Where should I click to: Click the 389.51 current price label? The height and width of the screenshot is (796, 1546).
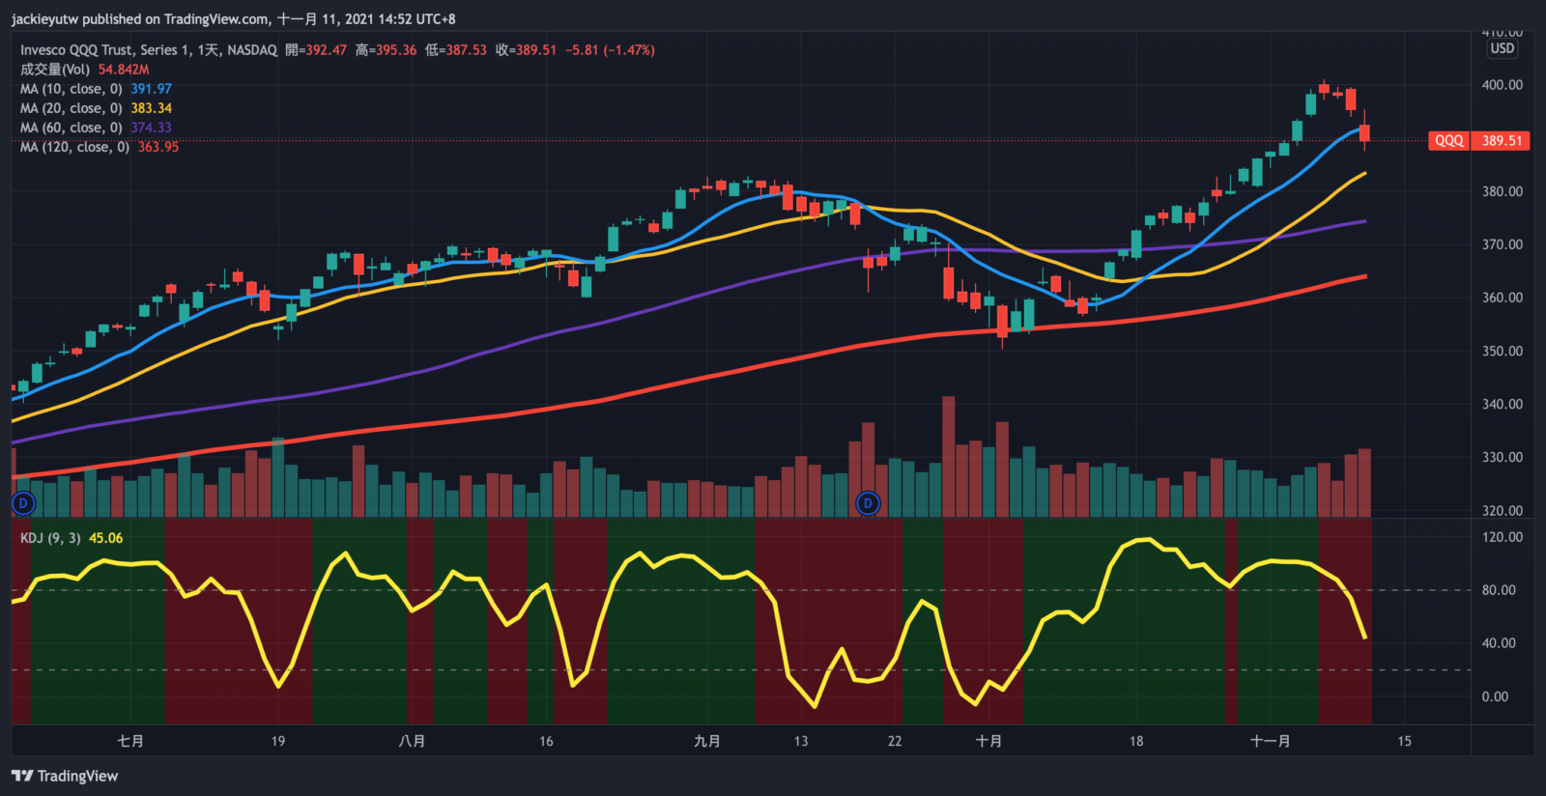pyautogui.click(x=1502, y=141)
